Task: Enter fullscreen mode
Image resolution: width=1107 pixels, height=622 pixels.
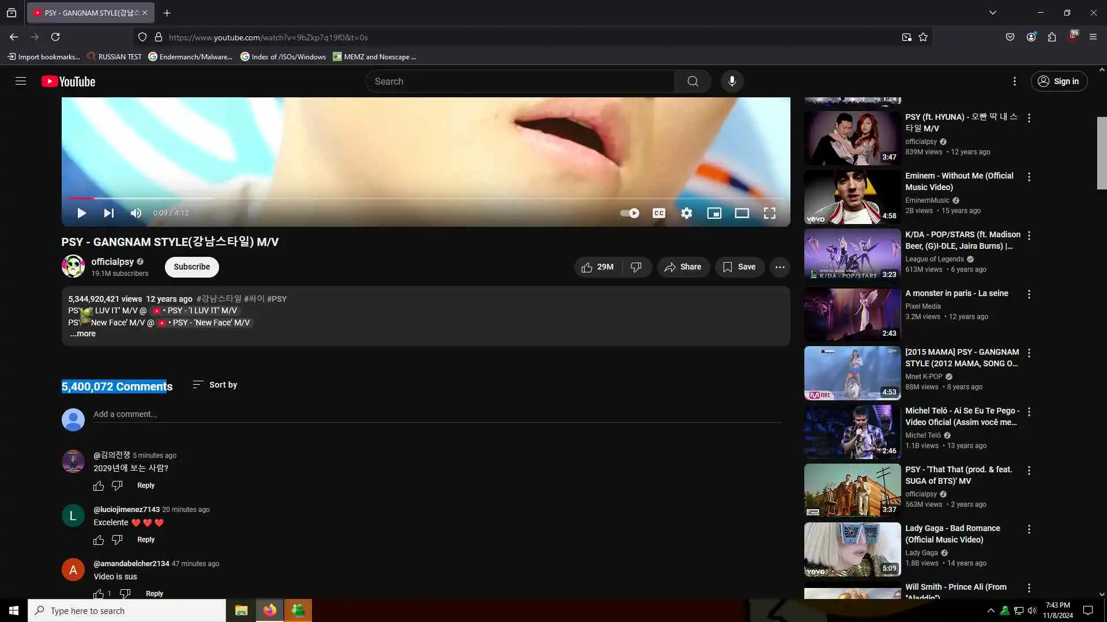Action: point(769,213)
